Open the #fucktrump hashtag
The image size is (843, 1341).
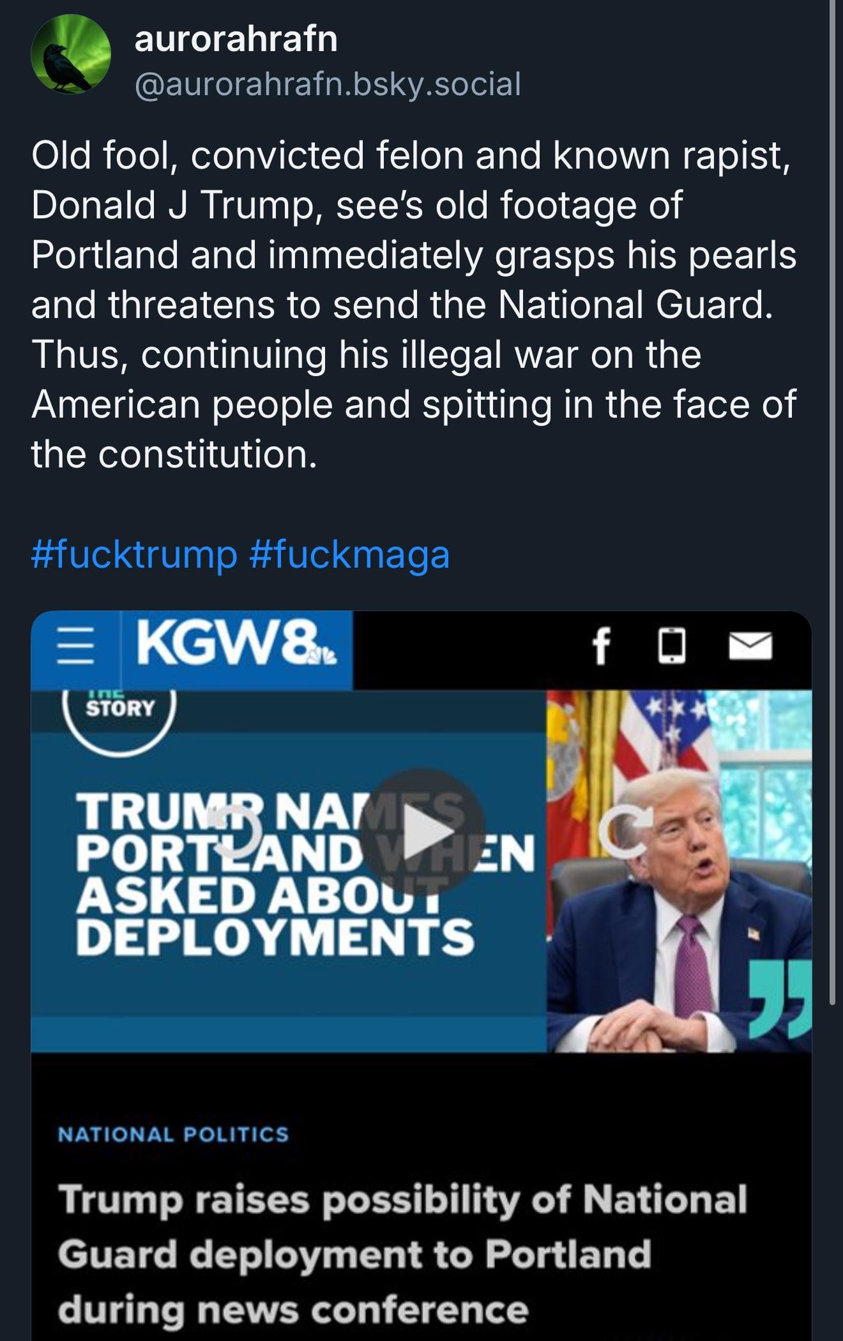pyautogui.click(x=134, y=554)
